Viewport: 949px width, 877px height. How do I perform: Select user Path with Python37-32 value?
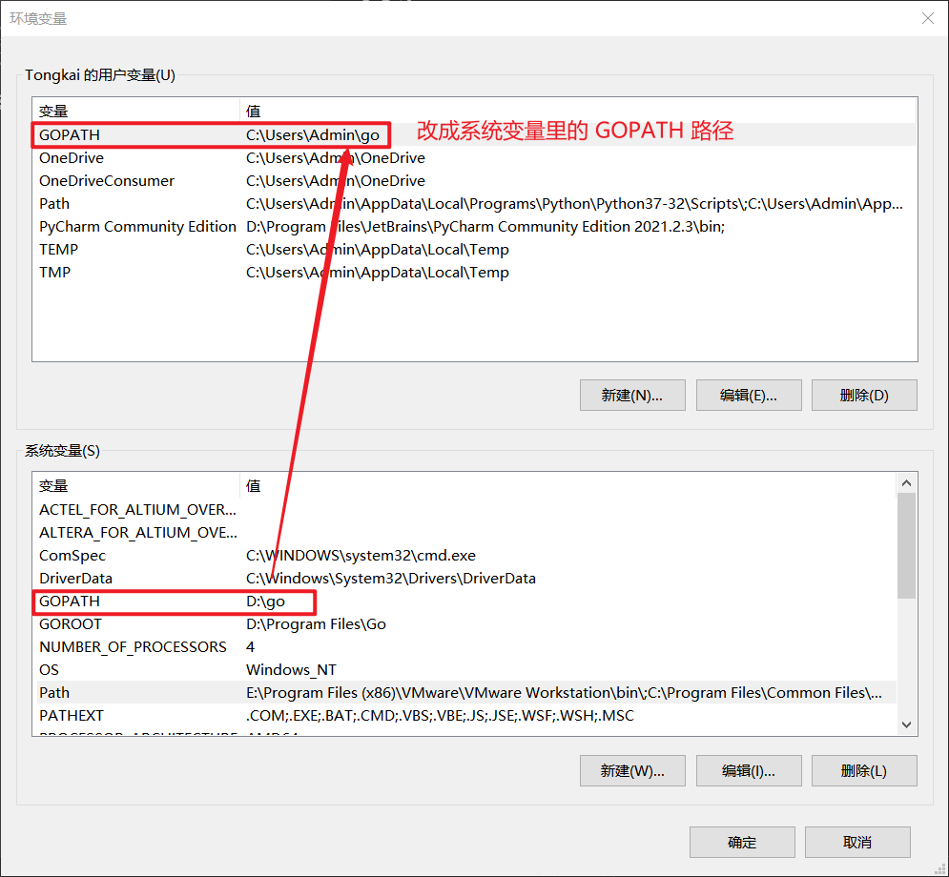coord(475,204)
